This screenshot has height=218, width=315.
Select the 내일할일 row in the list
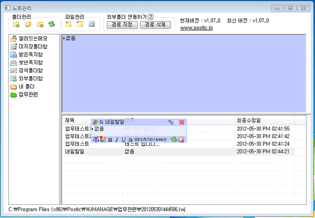pos(178,152)
